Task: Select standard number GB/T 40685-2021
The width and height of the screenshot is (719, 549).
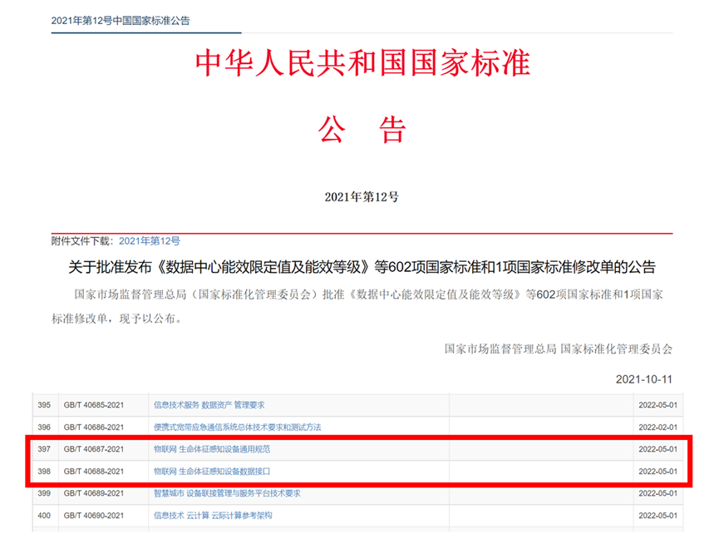Action: pyautogui.click(x=93, y=405)
